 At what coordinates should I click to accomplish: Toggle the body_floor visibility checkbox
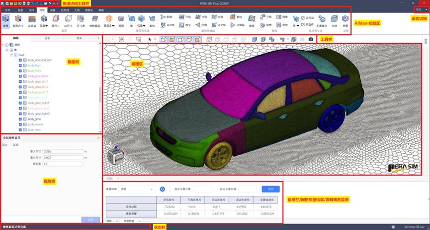click(x=20, y=65)
